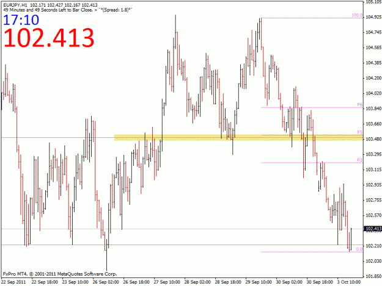Viewport: 382px width, 286px height.
Task: Click the 103.480 price axis label
Action: pos(373,139)
